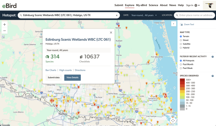The image size is (216, 126).
Task: Open the Help page
Action: point(181,5)
